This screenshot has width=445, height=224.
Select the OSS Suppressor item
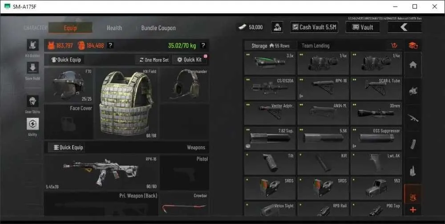(376, 138)
